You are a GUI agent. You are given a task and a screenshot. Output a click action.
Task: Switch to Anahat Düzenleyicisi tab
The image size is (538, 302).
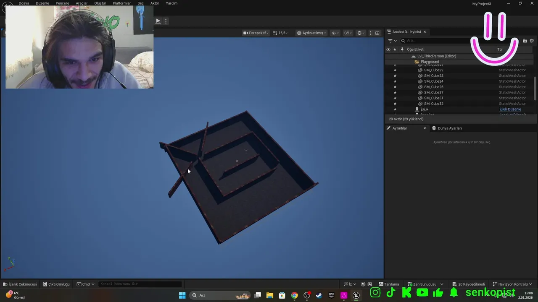coord(406,32)
